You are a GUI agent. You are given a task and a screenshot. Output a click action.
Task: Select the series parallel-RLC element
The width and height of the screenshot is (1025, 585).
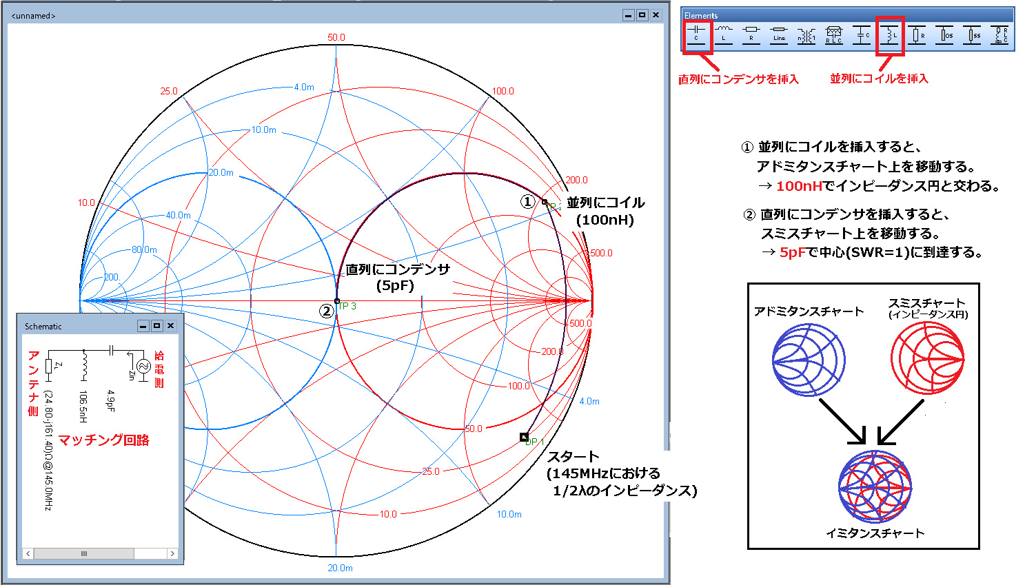click(834, 34)
